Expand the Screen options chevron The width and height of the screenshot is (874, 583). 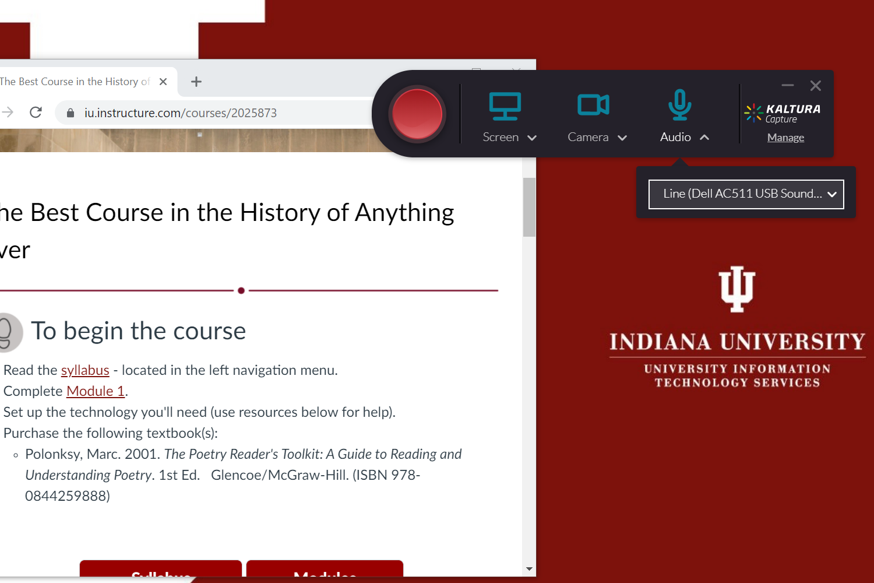coord(532,138)
